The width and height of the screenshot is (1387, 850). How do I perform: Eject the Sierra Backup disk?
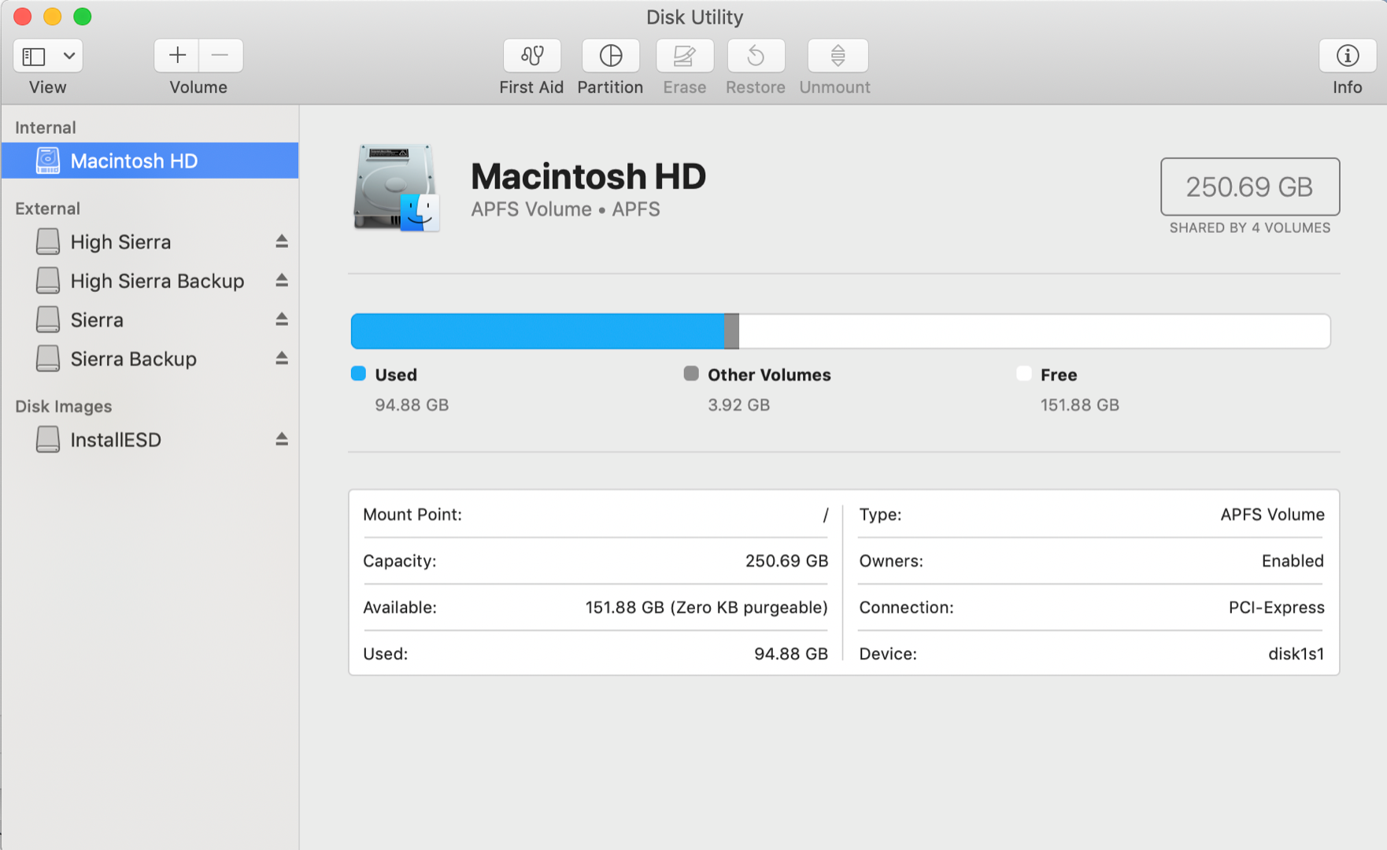(281, 359)
